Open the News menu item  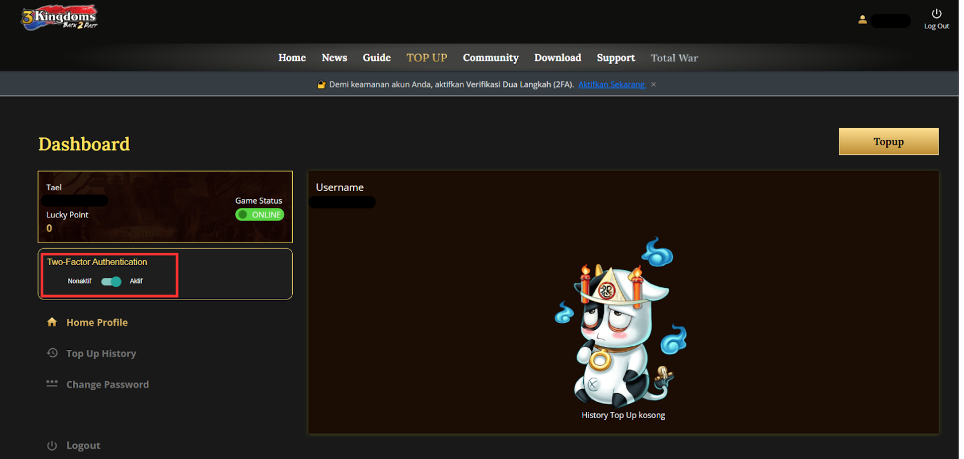click(334, 58)
